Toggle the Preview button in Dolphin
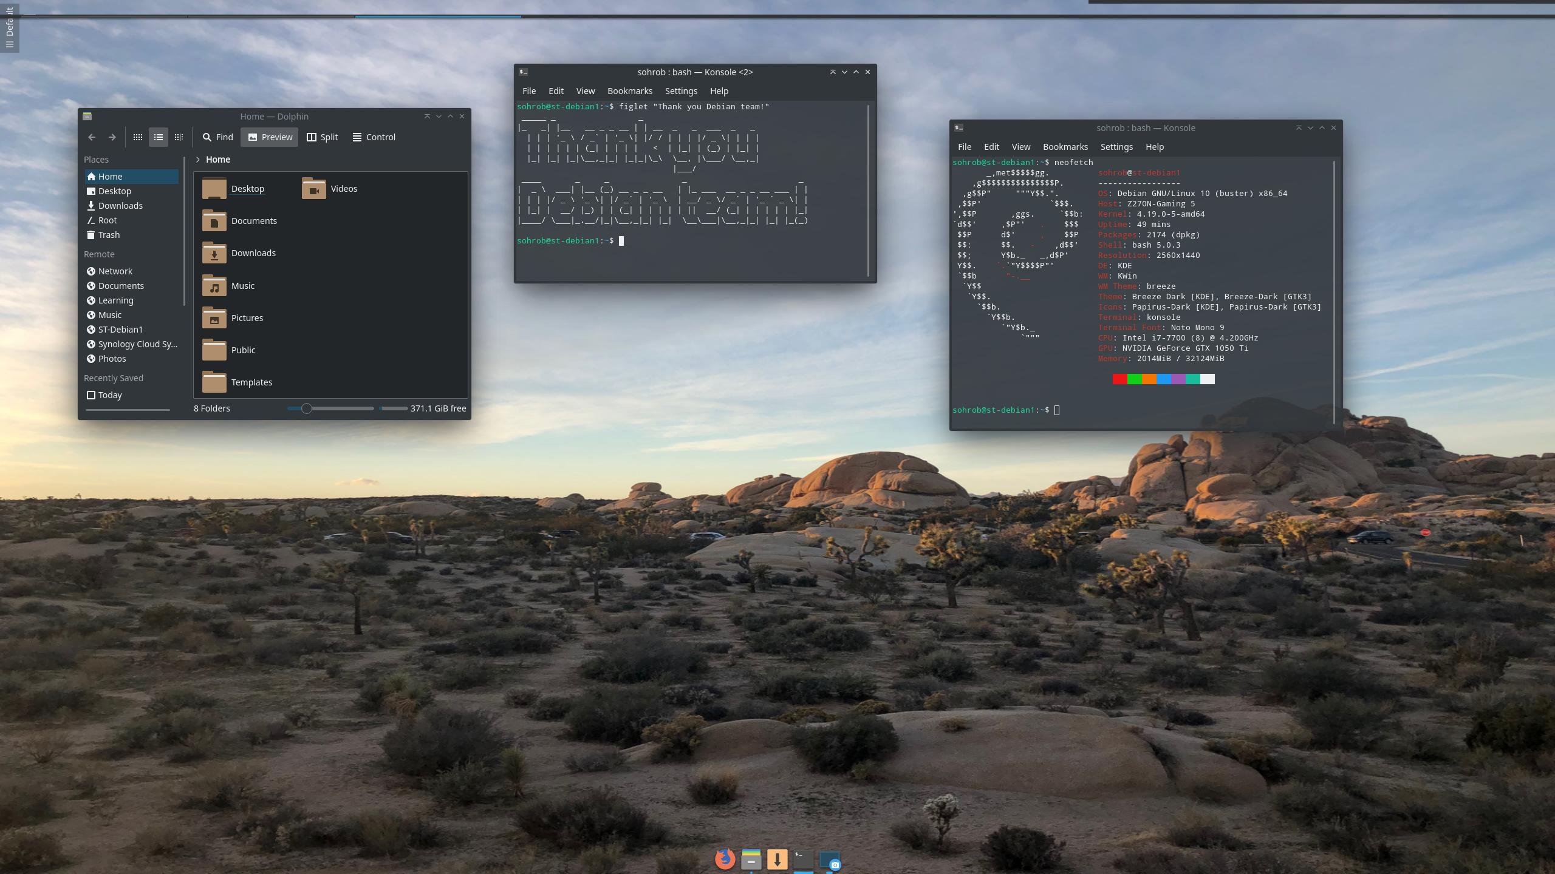The height and width of the screenshot is (874, 1555). click(270, 137)
